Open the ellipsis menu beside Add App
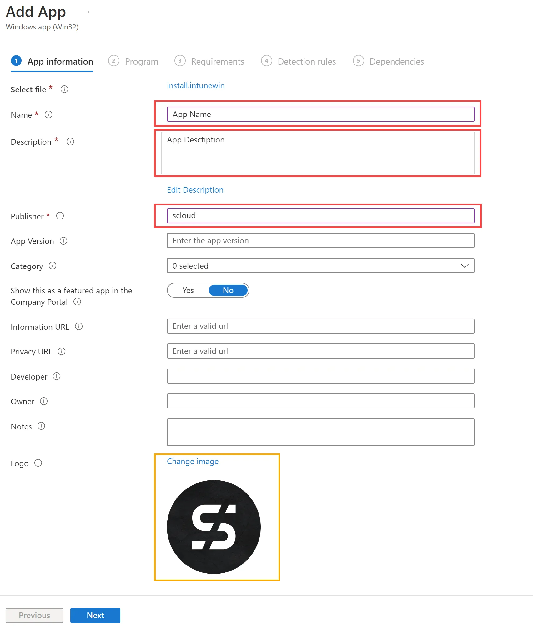 point(86,12)
